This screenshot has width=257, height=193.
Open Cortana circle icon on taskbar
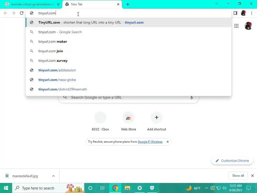coord(90,188)
